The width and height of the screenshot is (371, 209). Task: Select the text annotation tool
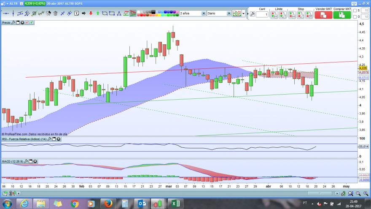(76, 14)
